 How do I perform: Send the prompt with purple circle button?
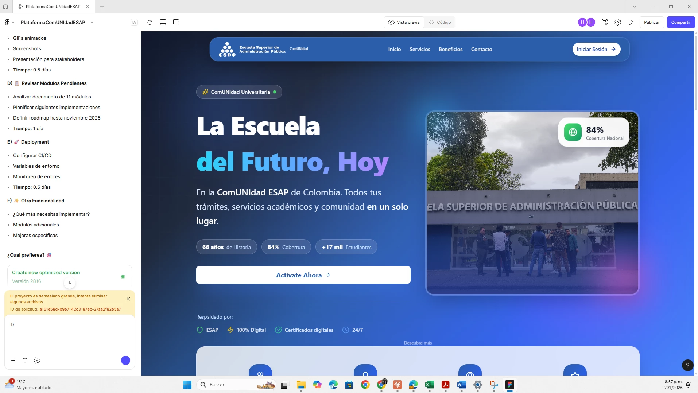[x=125, y=361]
